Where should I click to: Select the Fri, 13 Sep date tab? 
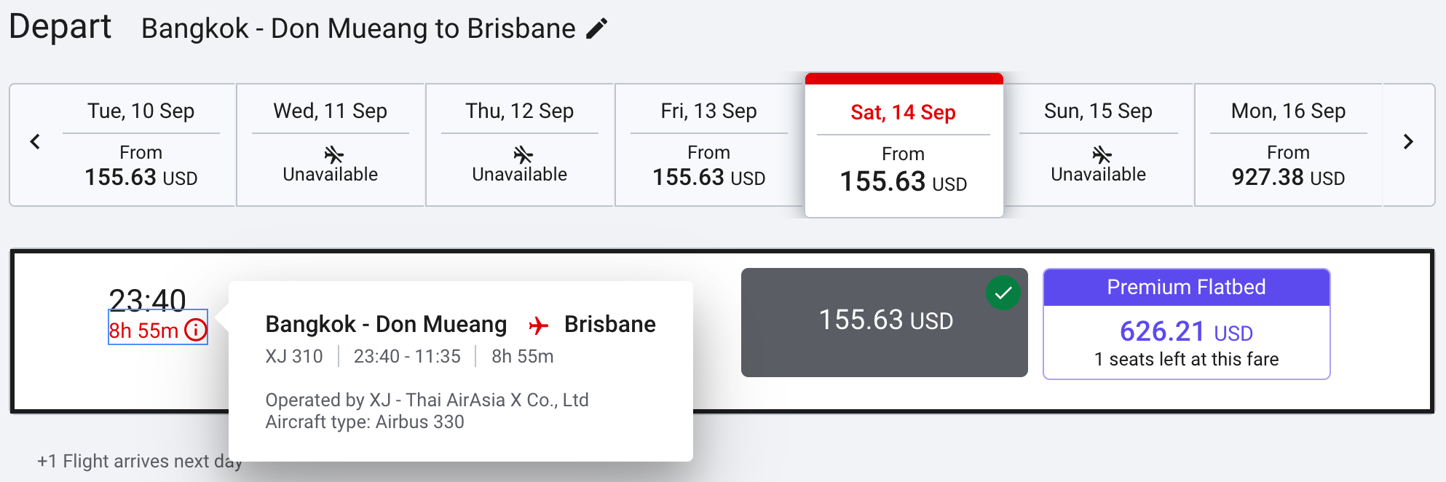click(708, 145)
